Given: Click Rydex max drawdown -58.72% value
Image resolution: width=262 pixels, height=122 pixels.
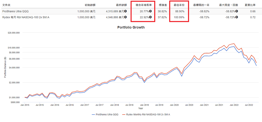Looking at the screenshot, I should pyautogui.click(x=231, y=17).
